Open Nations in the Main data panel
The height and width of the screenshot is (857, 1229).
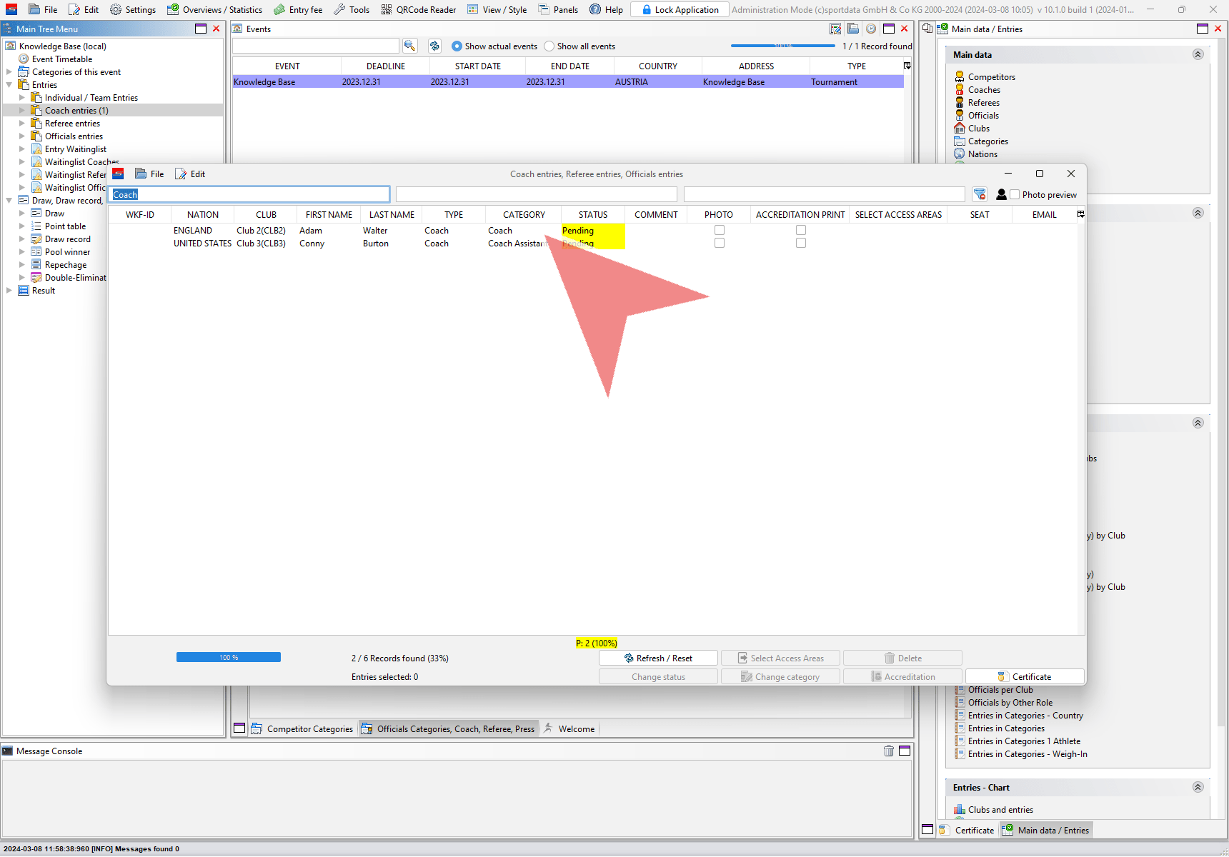pyautogui.click(x=982, y=154)
